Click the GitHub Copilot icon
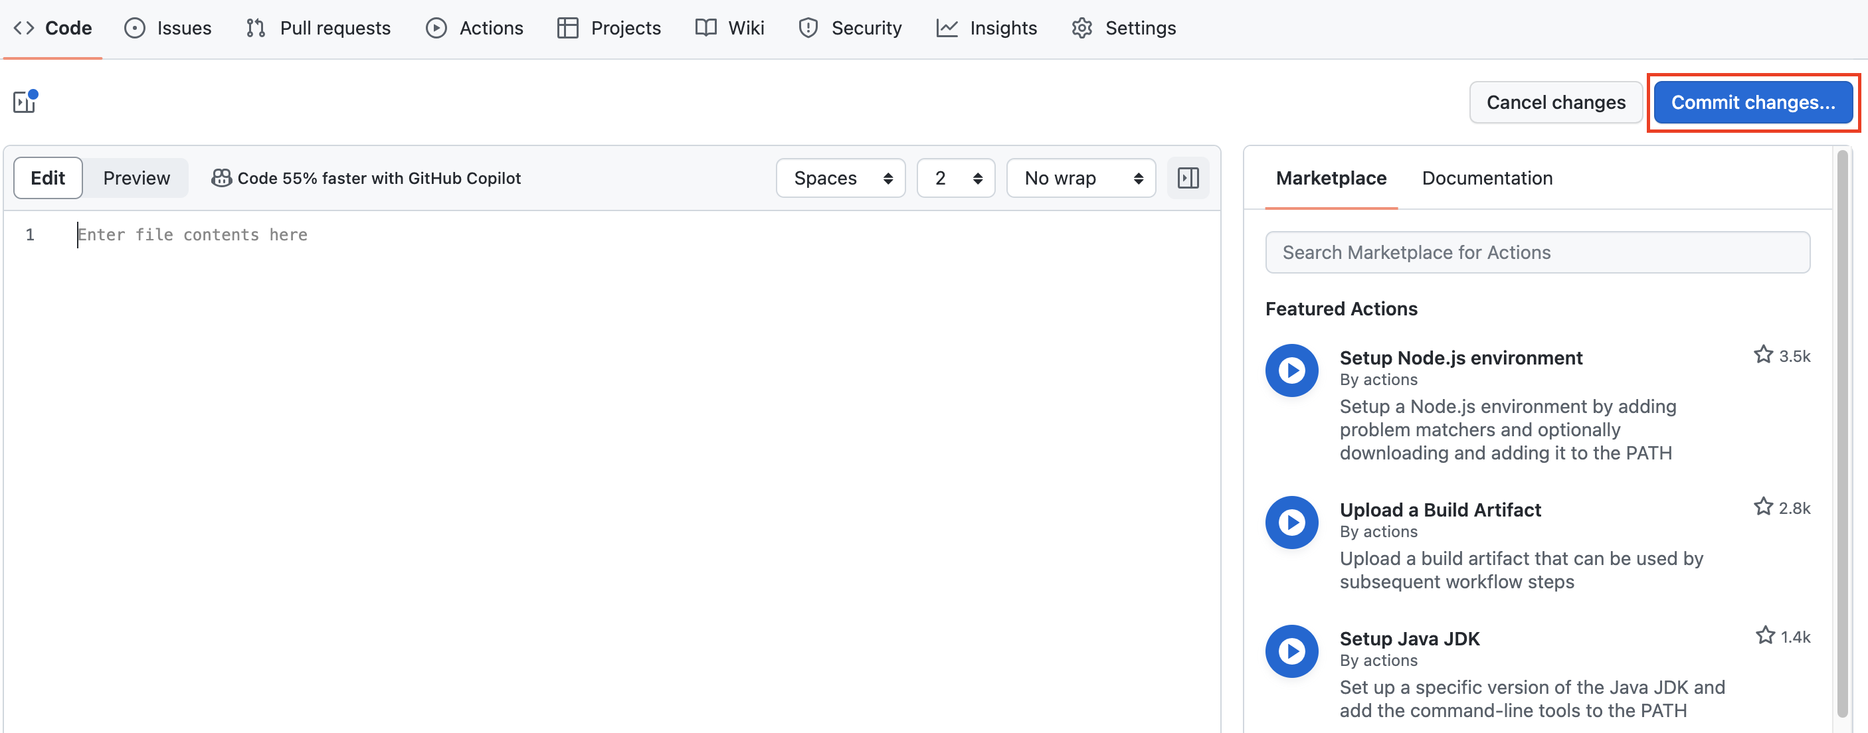The image size is (1868, 733). [221, 178]
